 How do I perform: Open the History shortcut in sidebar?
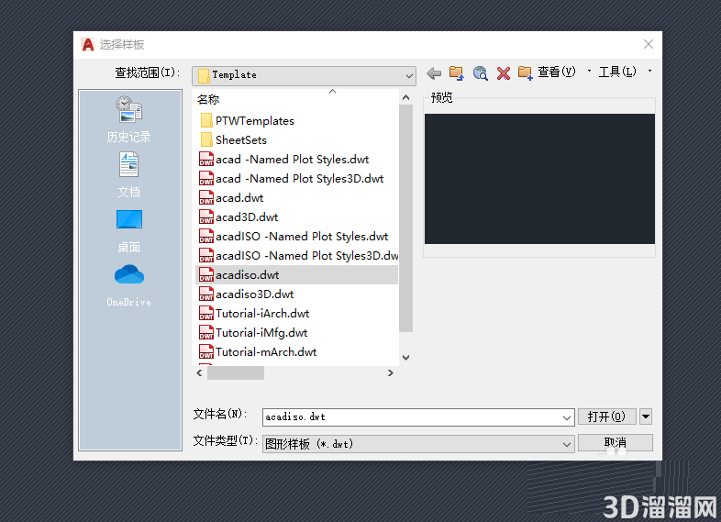[129, 118]
